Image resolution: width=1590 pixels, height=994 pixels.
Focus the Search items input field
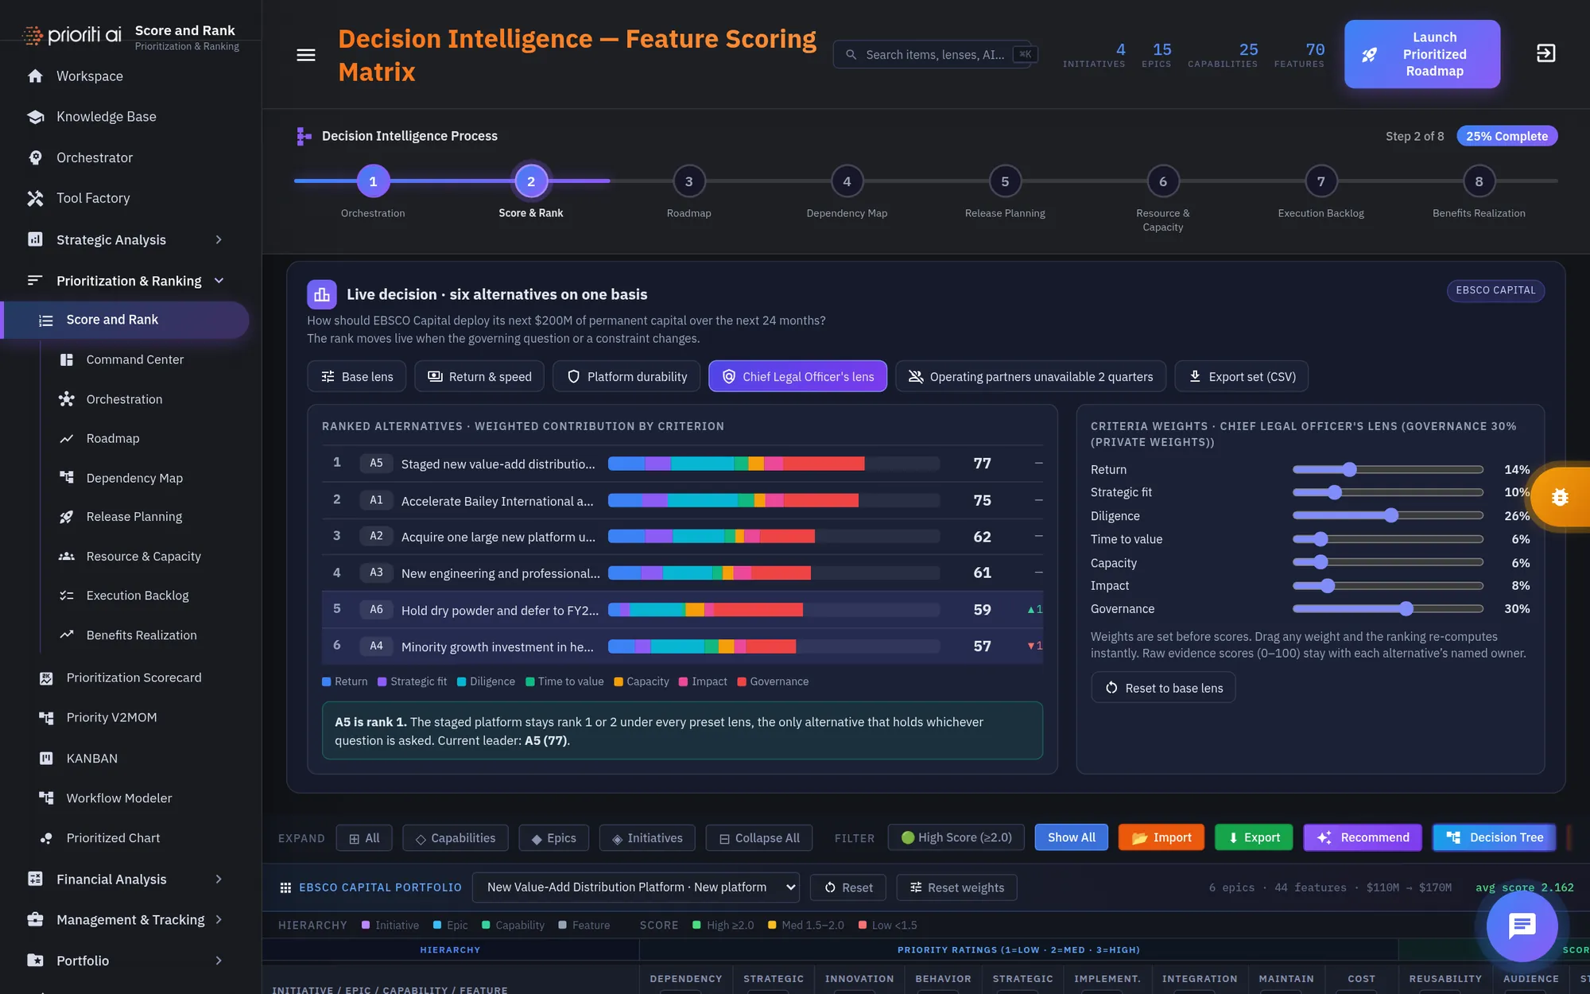click(935, 55)
